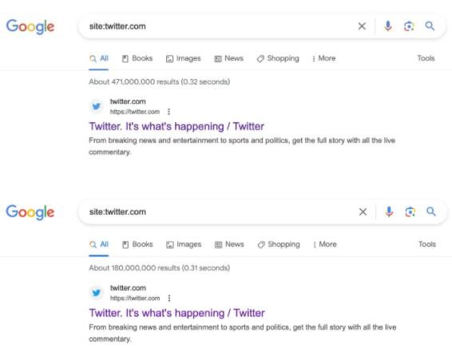Image resolution: width=452 pixels, height=356 pixels.
Task: Click the Google logo in the lower page
Action: [x=30, y=212]
